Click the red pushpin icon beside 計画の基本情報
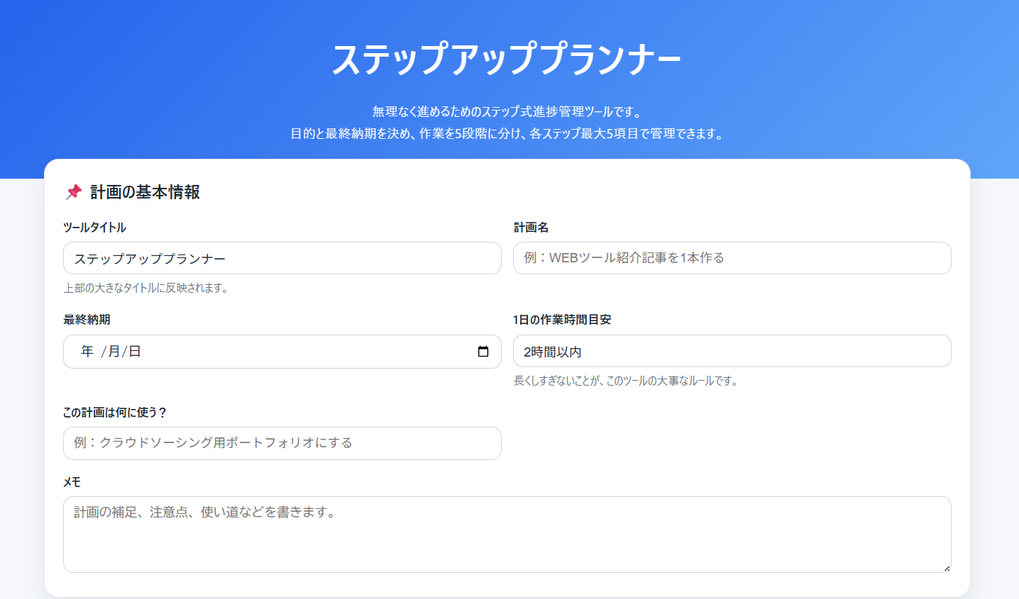Viewport: 1019px width, 599px height. (74, 192)
